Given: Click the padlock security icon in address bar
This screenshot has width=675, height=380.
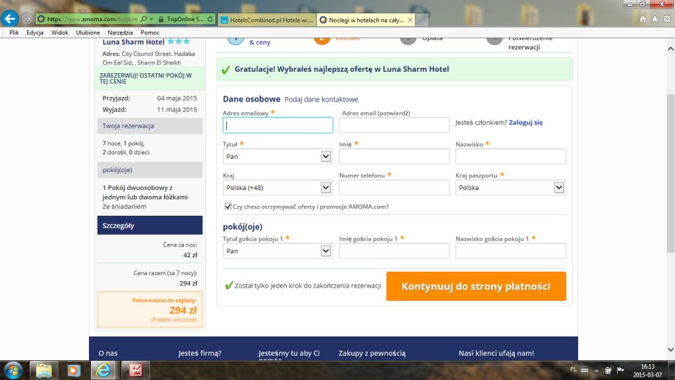Looking at the screenshot, I should pos(161,19).
